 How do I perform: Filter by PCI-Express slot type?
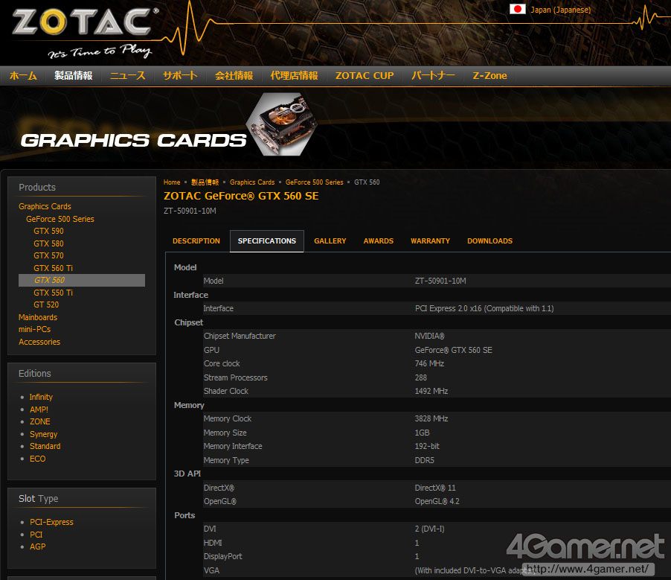[x=51, y=522]
